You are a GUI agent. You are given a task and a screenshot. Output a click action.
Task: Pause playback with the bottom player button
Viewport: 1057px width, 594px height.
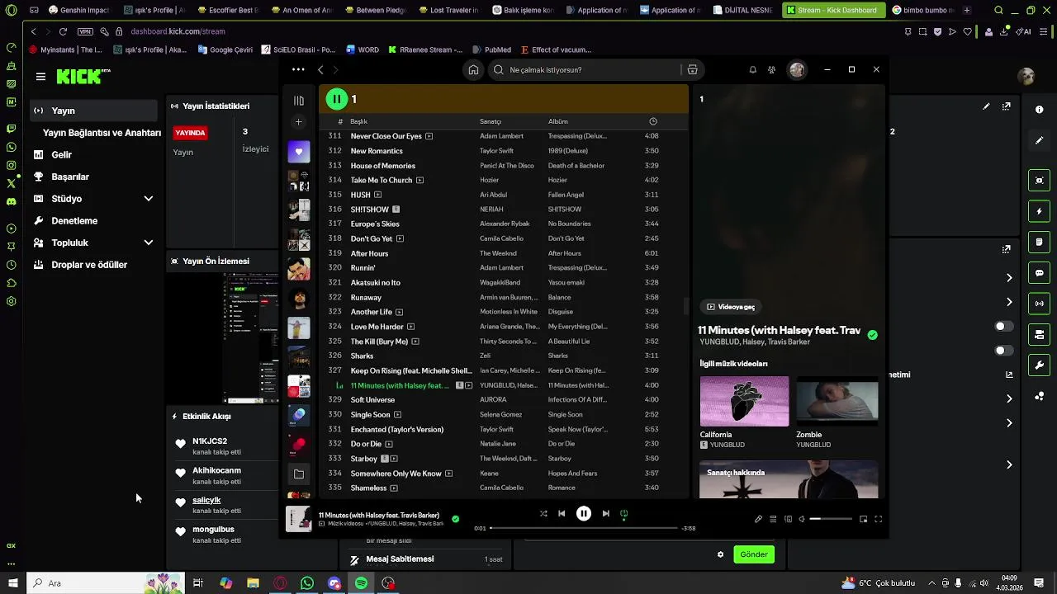click(583, 513)
